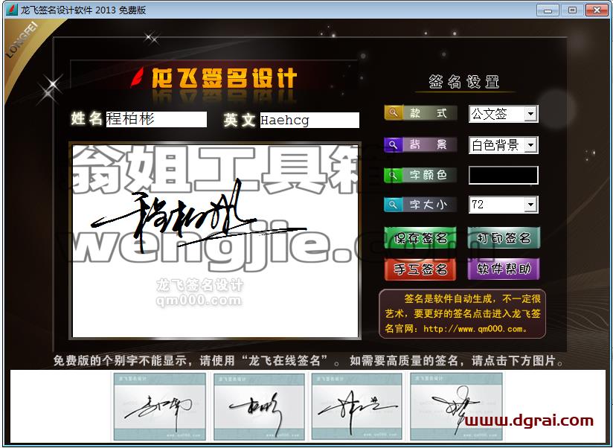Open 软件帮助 help button
The width and height of the screenshot is (613, 448).
504,269
